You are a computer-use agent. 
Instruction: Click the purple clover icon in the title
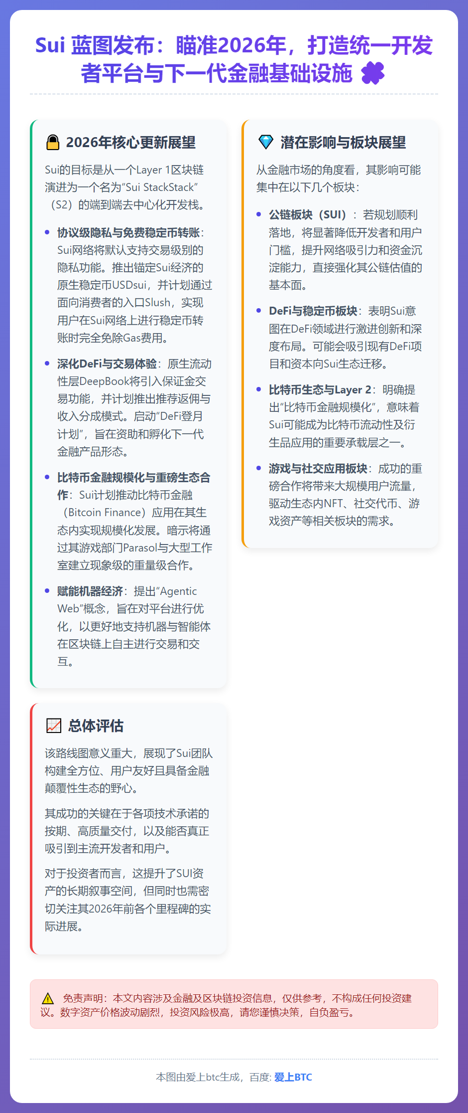click(x=373, y=73)
